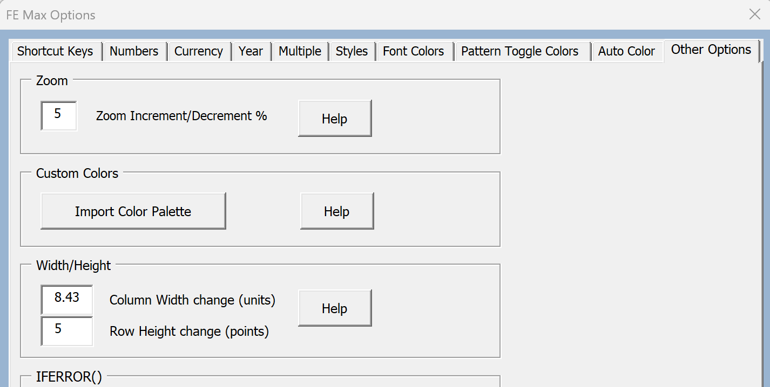Open Help for Custom Colors

coord(336,211)
